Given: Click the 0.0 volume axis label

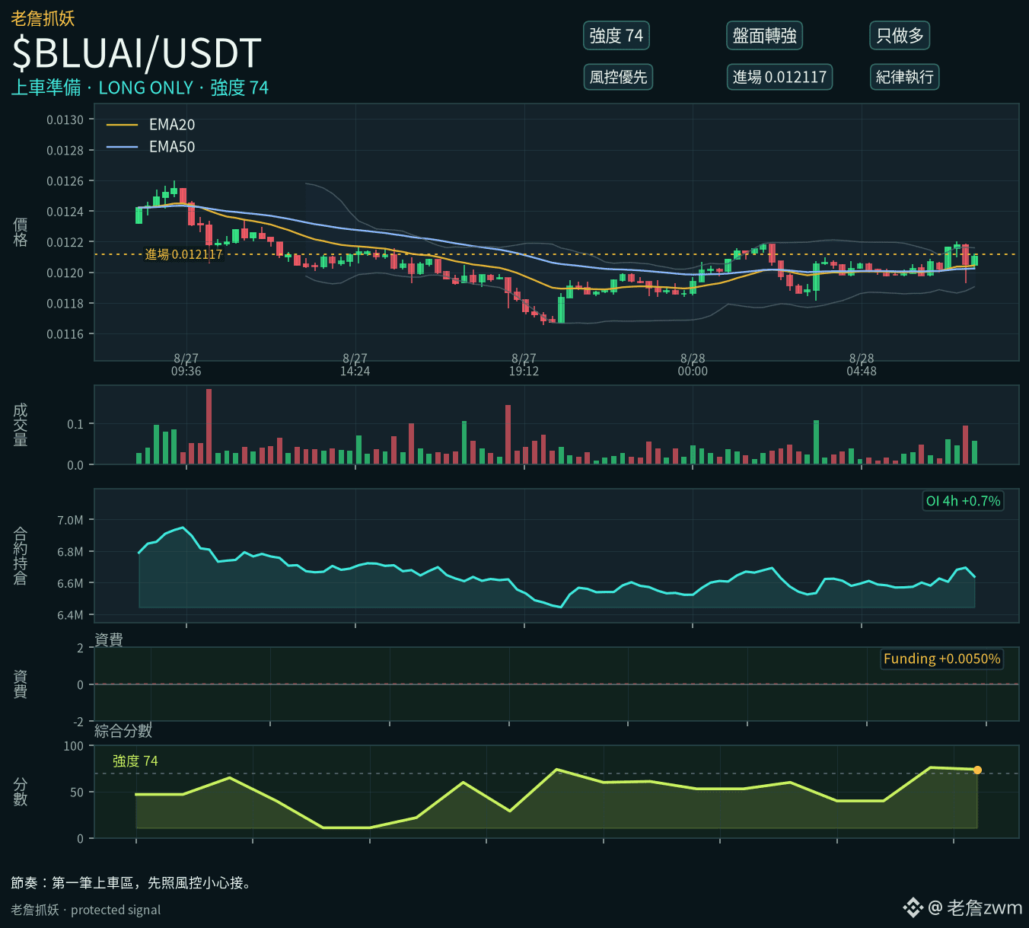Looking at the screenshot, I should 75,465.
